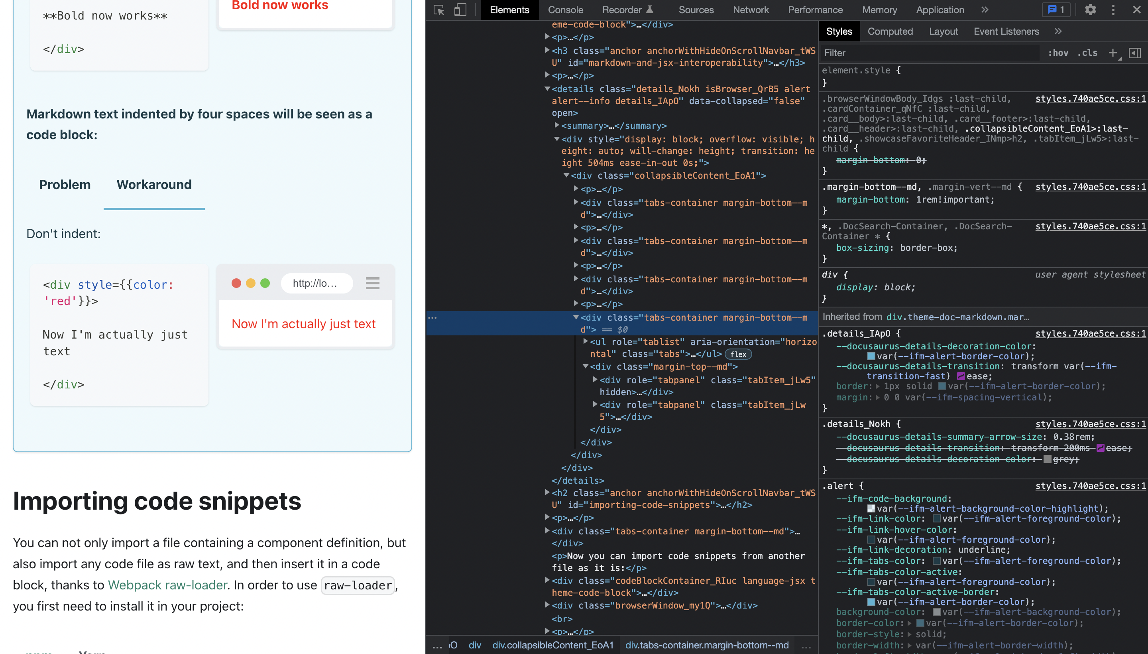Switch to the Console tab
1148x654 pixels.
(x=565, y=10)
